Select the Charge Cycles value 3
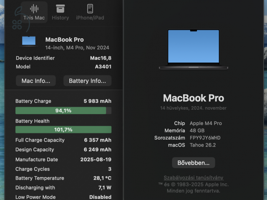The image size is (267, 200). click(110, 169)
